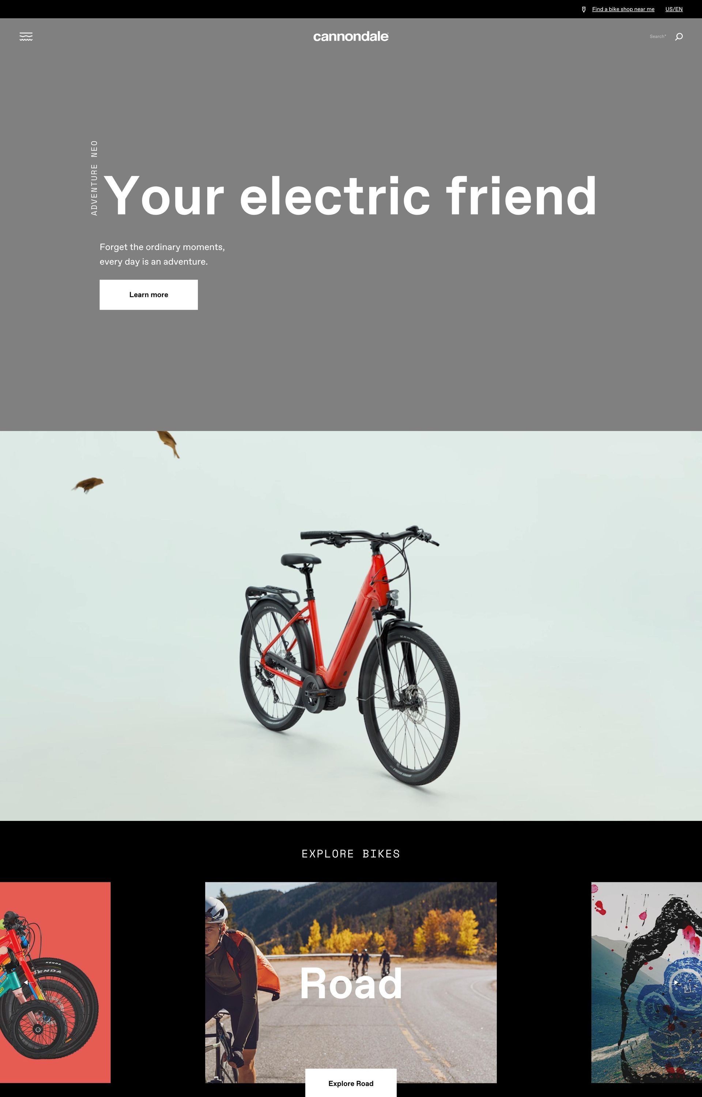
Task: Select the painted mountain artwork carousel card
Action: [x=646, y=983]
